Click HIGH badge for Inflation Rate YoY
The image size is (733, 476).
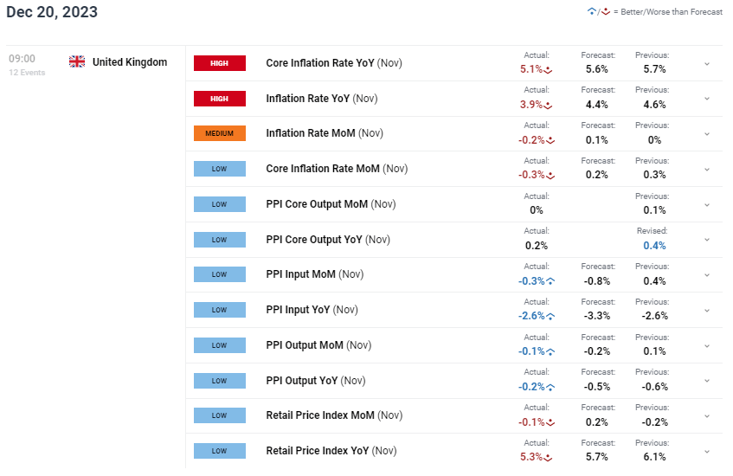[220, 99]
